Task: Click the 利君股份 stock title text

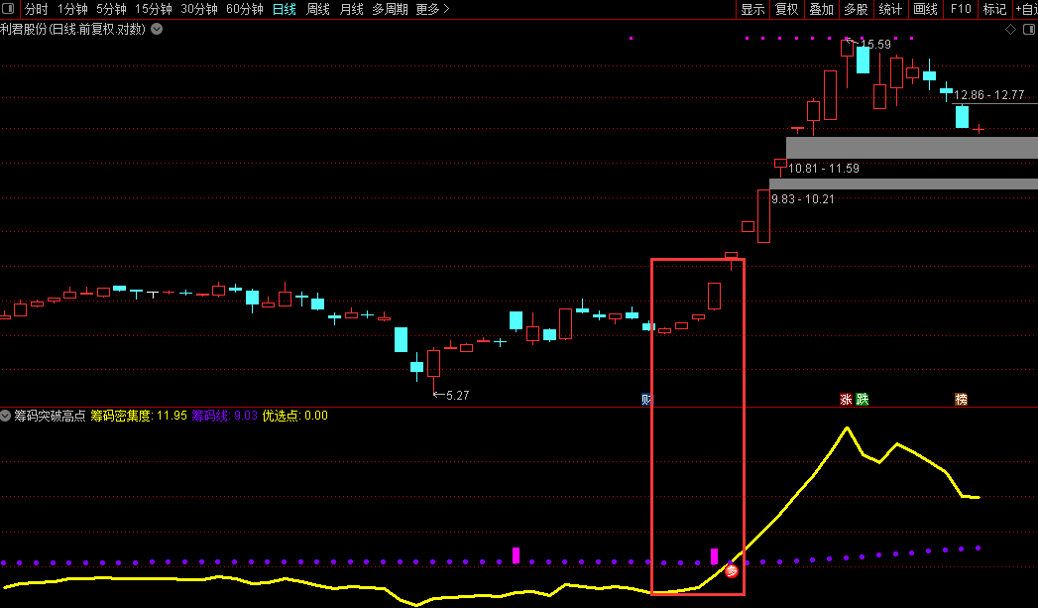Action: point(72,29)
